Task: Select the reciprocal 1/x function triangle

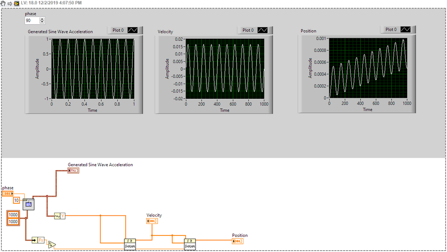Action: coord(51,244)
